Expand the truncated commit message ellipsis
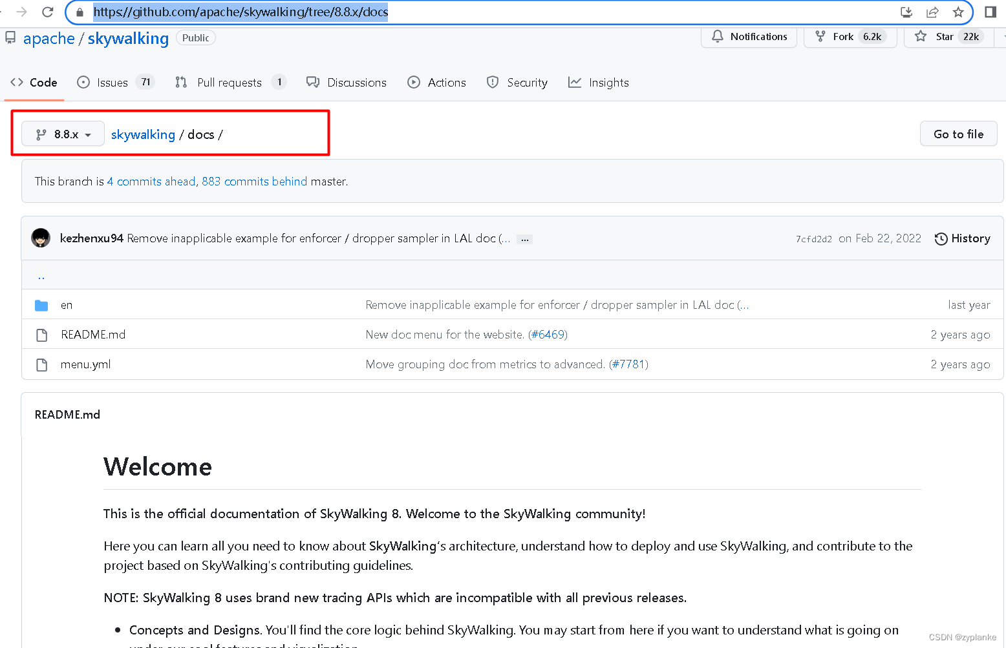The height and width of the screenshot is (648, 1006). tap(524, 239)
